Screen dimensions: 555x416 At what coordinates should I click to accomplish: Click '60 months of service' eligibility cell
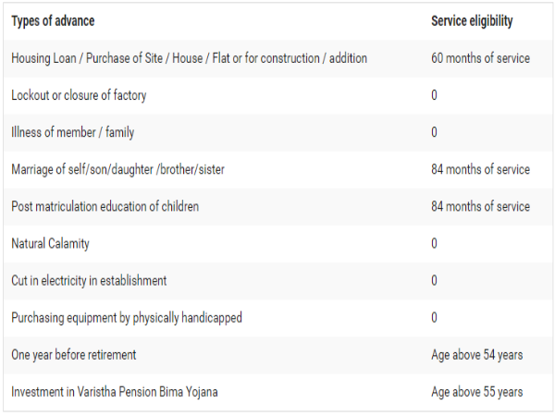click(x=480, y=58)
